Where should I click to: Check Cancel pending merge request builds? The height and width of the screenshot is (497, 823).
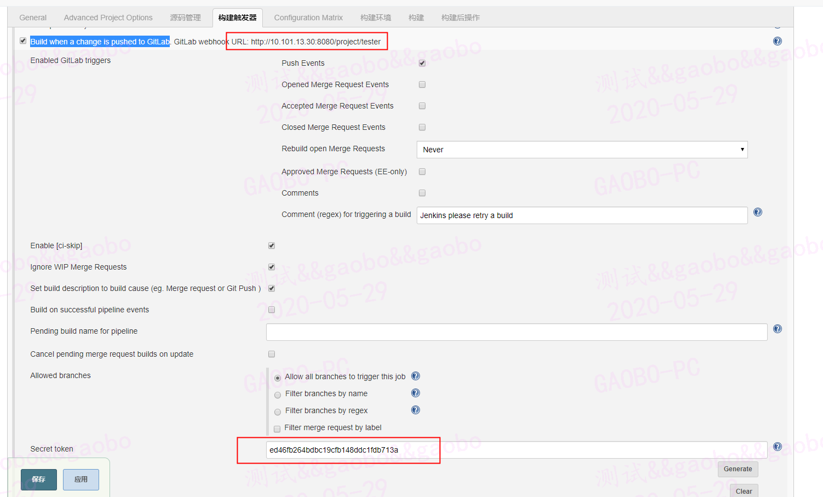tap(272, 354)
